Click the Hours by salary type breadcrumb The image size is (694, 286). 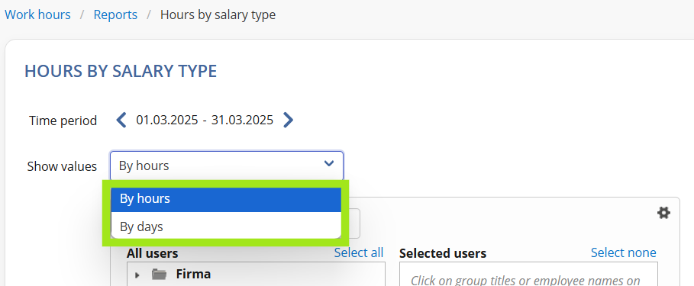[x=218, y=14]
